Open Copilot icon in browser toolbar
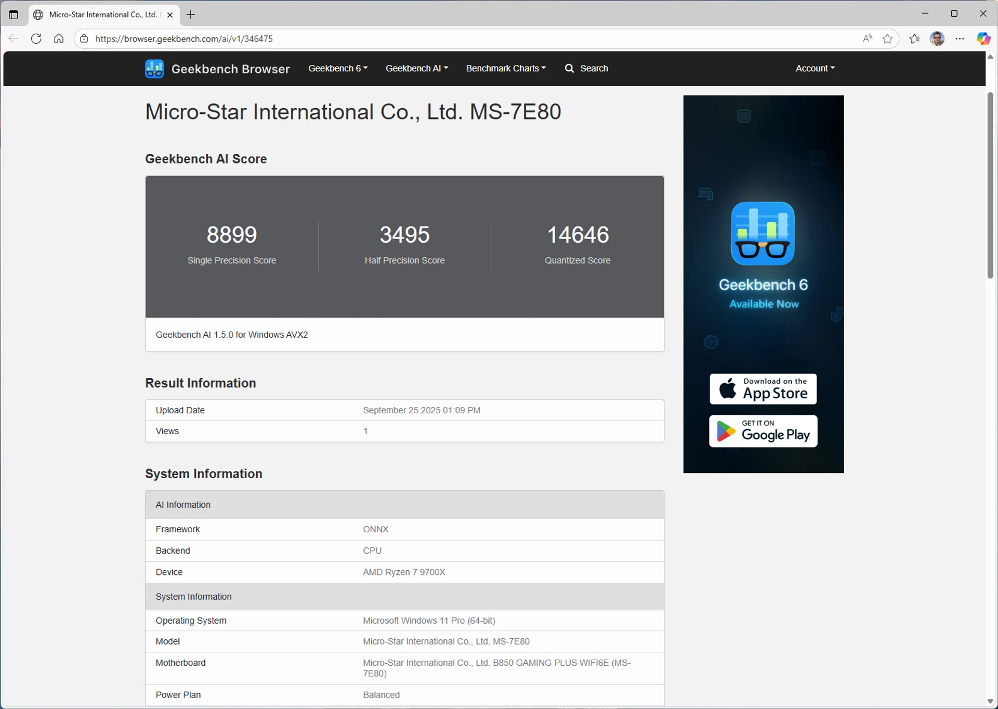This screenshot has width=998, height=709. click(983, 38)
